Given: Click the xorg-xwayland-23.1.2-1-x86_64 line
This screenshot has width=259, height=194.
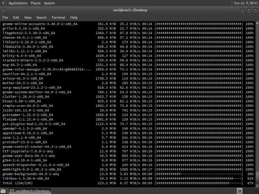Looking at the screenshot, I should (x=128, y=88).
